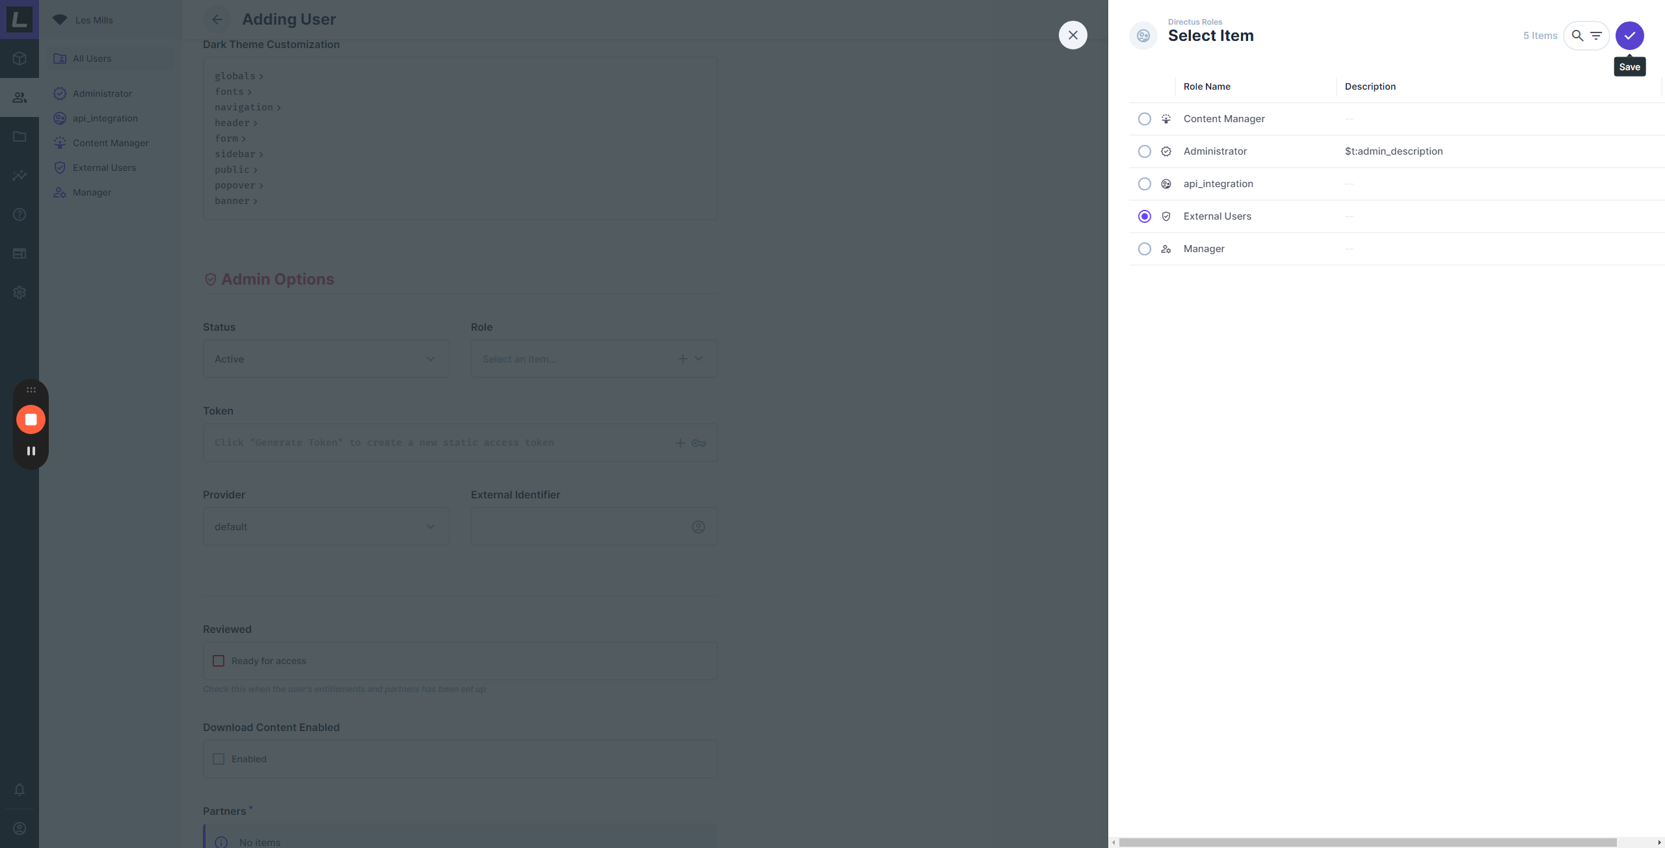Click the plus icon in Role field

click(683, 359)
